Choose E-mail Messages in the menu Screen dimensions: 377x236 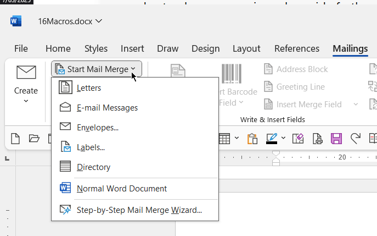[135, 108]
